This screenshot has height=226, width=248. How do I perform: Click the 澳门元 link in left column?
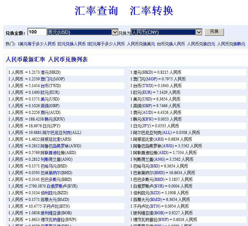tap(46, 79)
